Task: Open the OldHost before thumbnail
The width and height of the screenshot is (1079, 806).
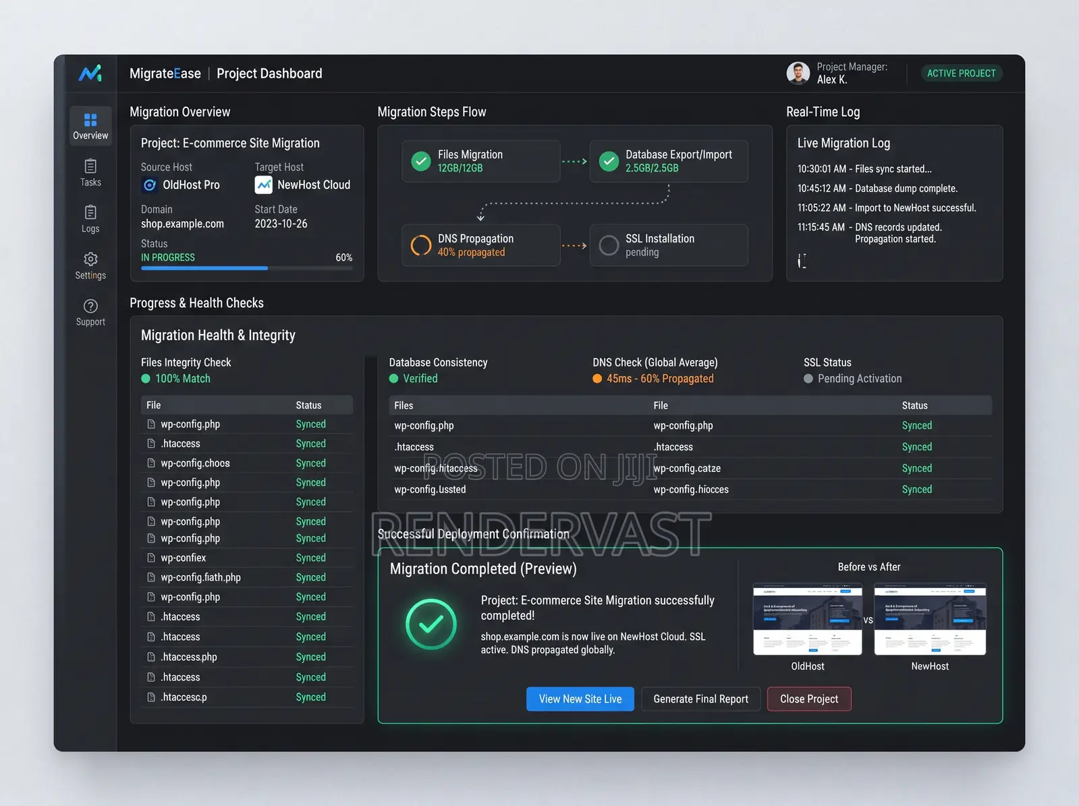Action: click(x=808, y=619)
